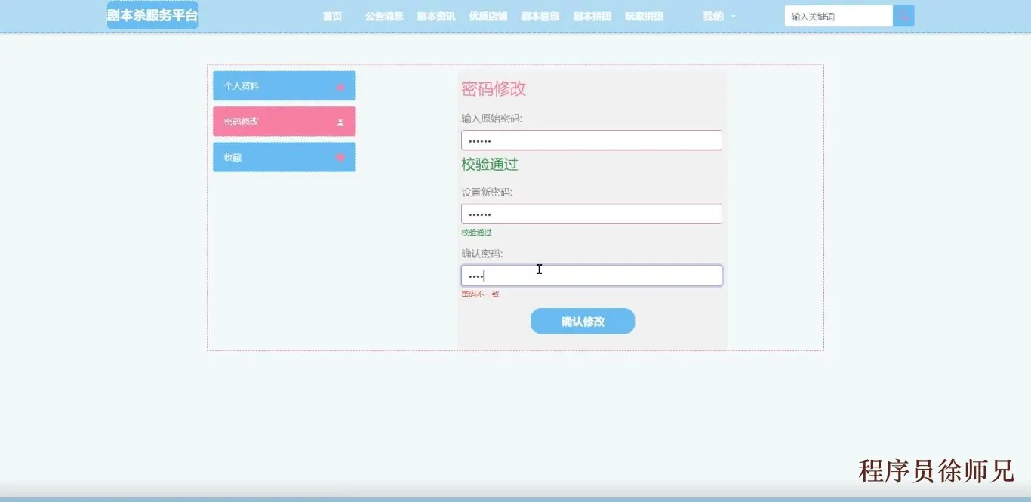Click the blue search button icon
Viewport: 1031px width, 502px height.
tap(903, 16)
